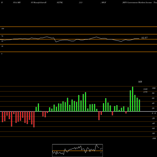Click the 50 level label on RSI axis
The image size is (157, 157).
pos(2,41)
